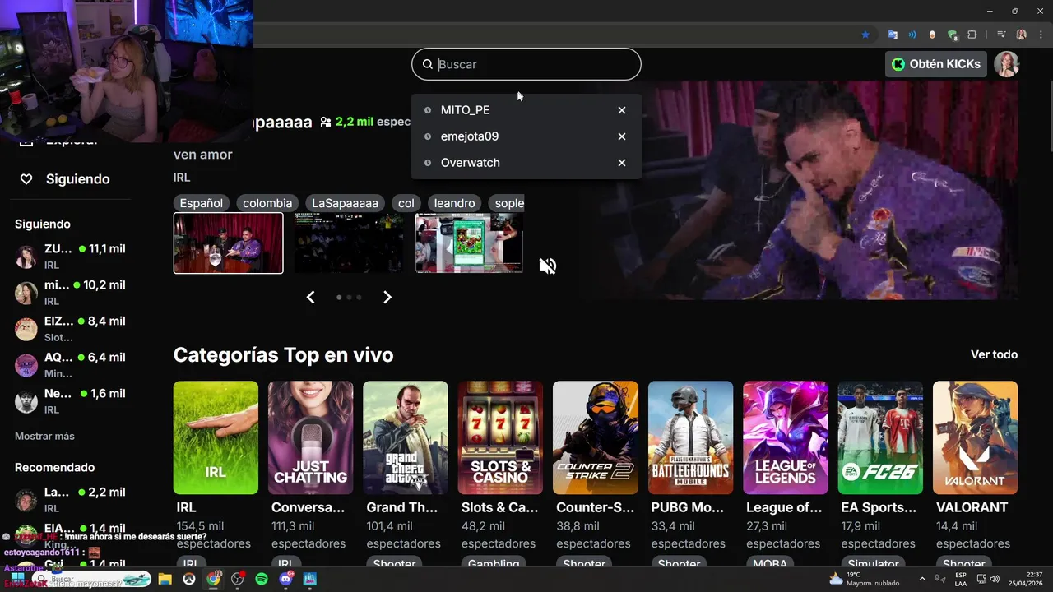
Task: Open followed channel mi... with 10,2 mil
Action: tap(72, 293)
